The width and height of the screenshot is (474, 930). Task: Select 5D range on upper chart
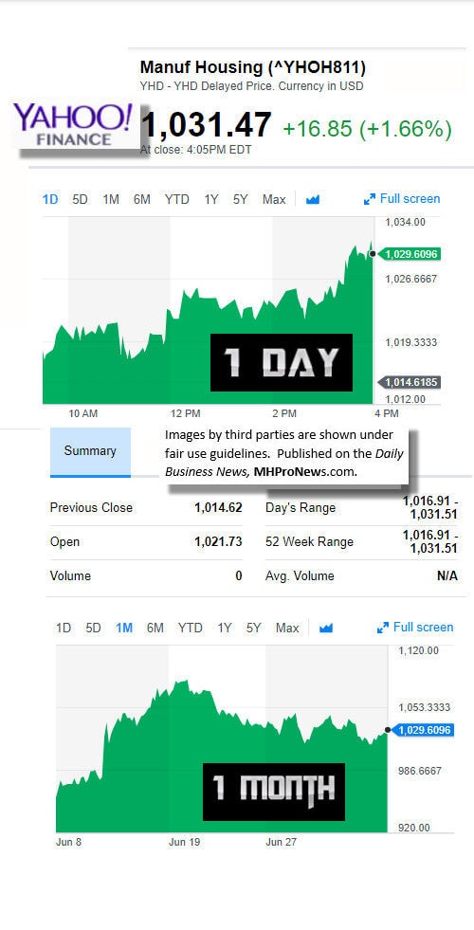click(x=80, y=200)
